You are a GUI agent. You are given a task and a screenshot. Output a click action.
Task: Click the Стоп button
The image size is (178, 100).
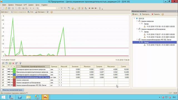[30, 12]
